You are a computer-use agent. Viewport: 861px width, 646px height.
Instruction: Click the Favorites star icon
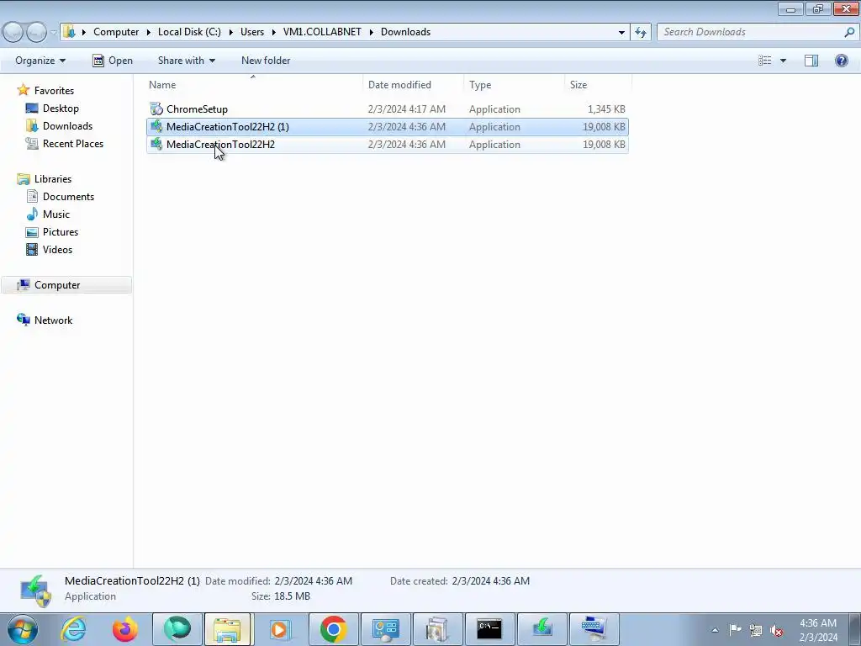[x=23, y=90]
